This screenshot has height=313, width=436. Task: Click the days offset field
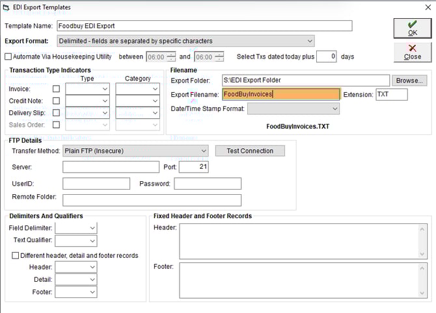click(327, 56)
